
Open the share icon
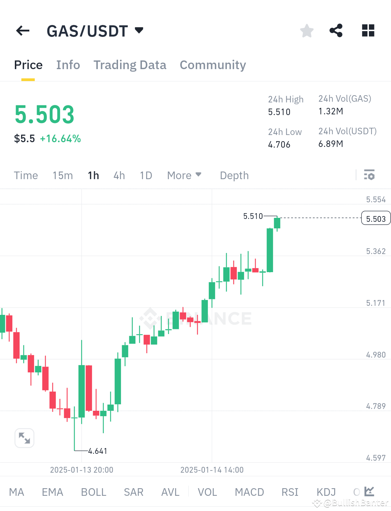coord(336,31)
